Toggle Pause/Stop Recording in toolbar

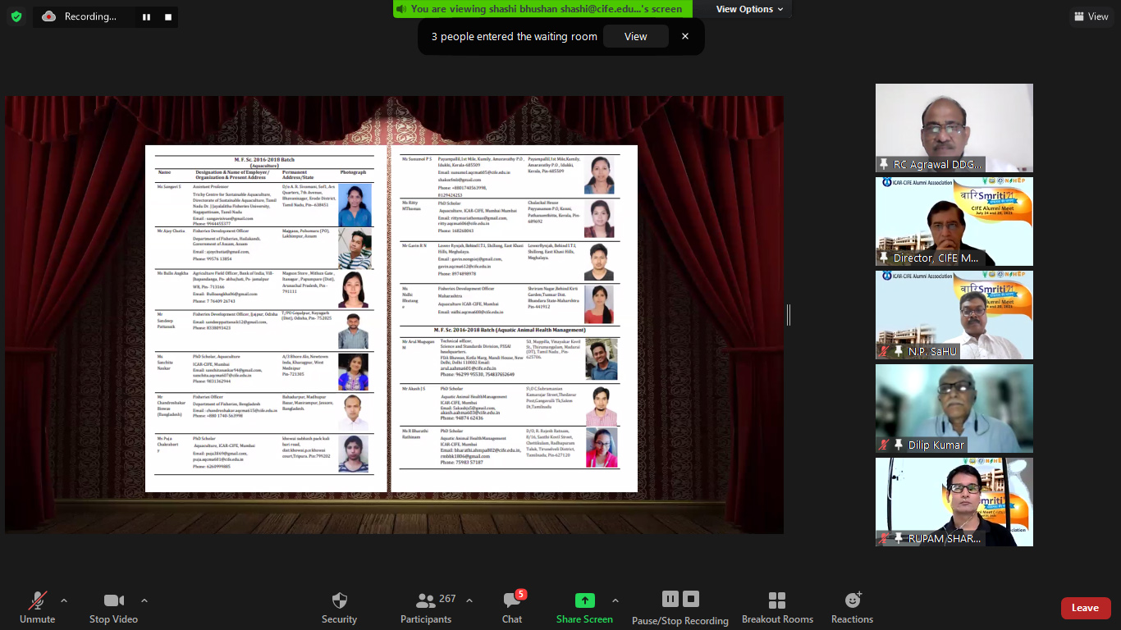pyautogui.click(x=679, y=606)
